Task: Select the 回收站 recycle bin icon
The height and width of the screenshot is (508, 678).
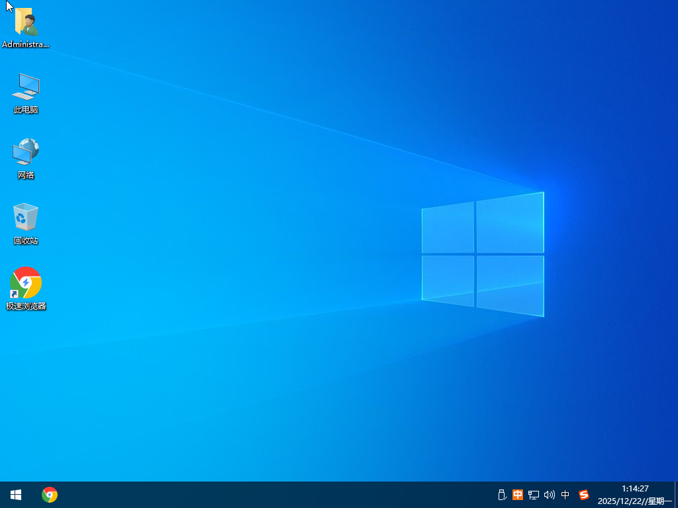Action: pos(26,217)
